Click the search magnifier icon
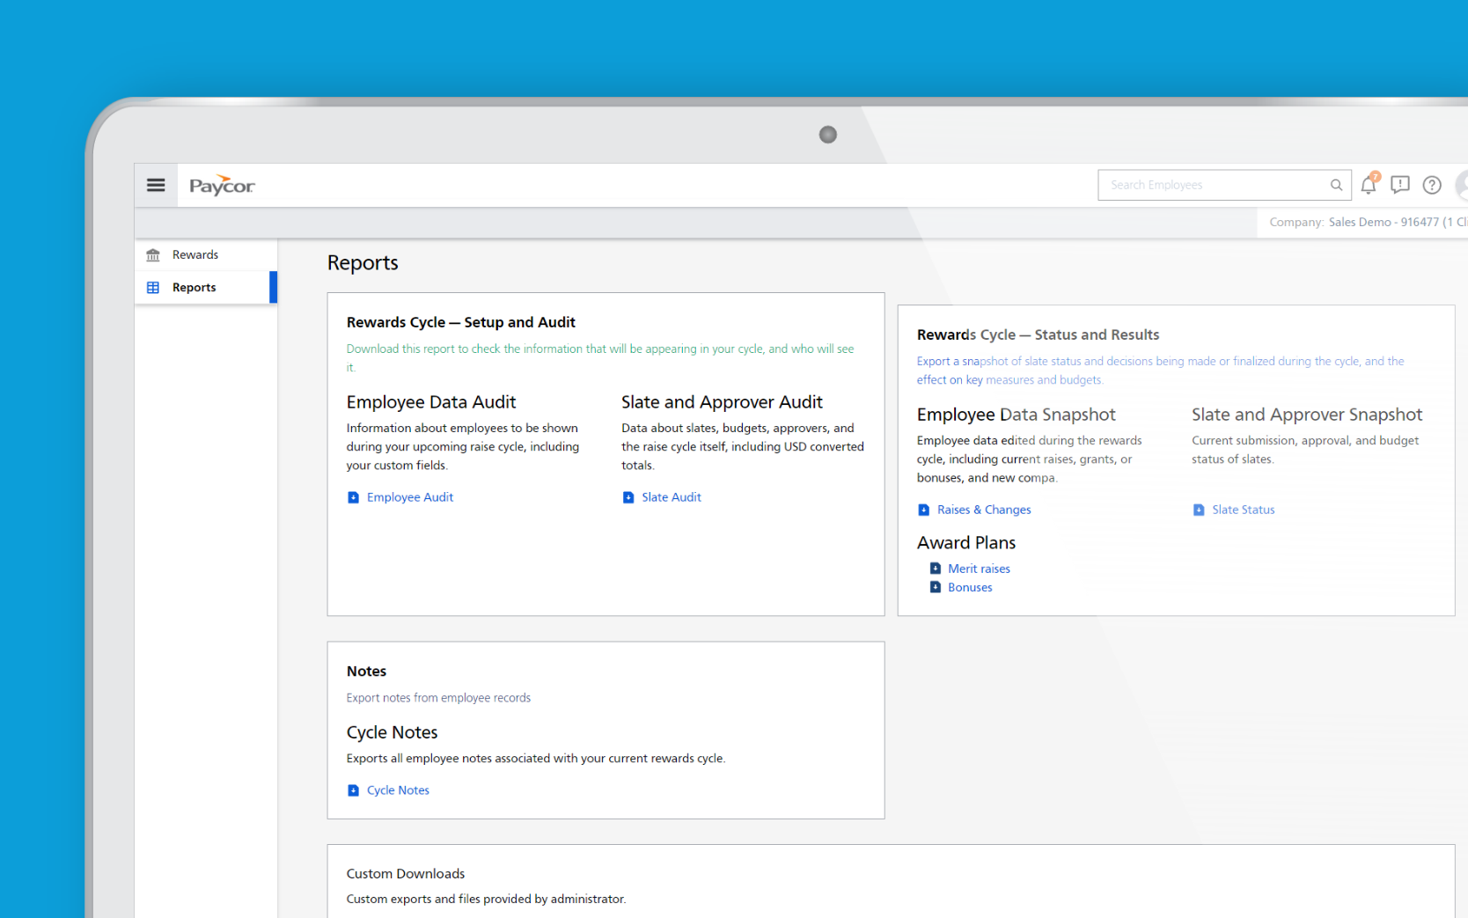 click(1336, 185)
